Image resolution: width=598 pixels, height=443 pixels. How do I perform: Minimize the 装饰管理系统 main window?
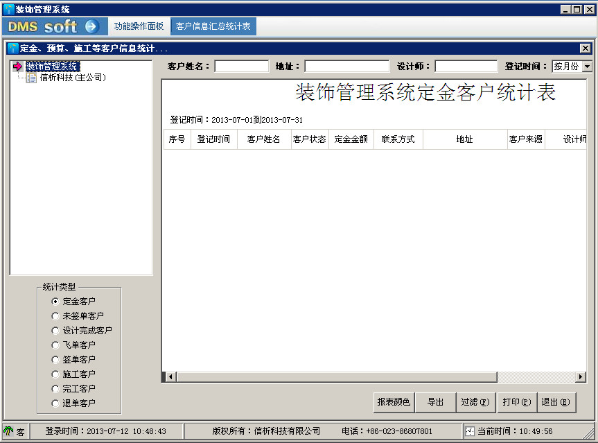pyautogui.click(x=565, y=10)
